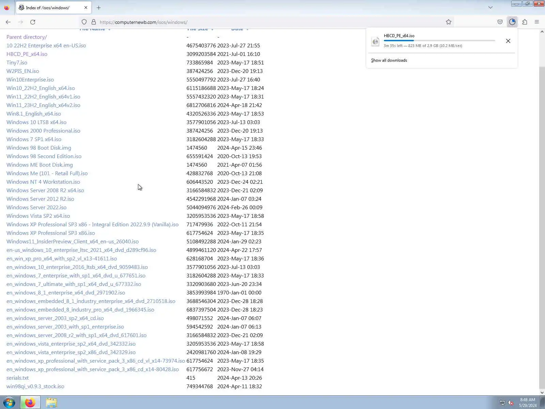Open a new browser tab
Screen dimensions: 545x409
click(99, 7)
